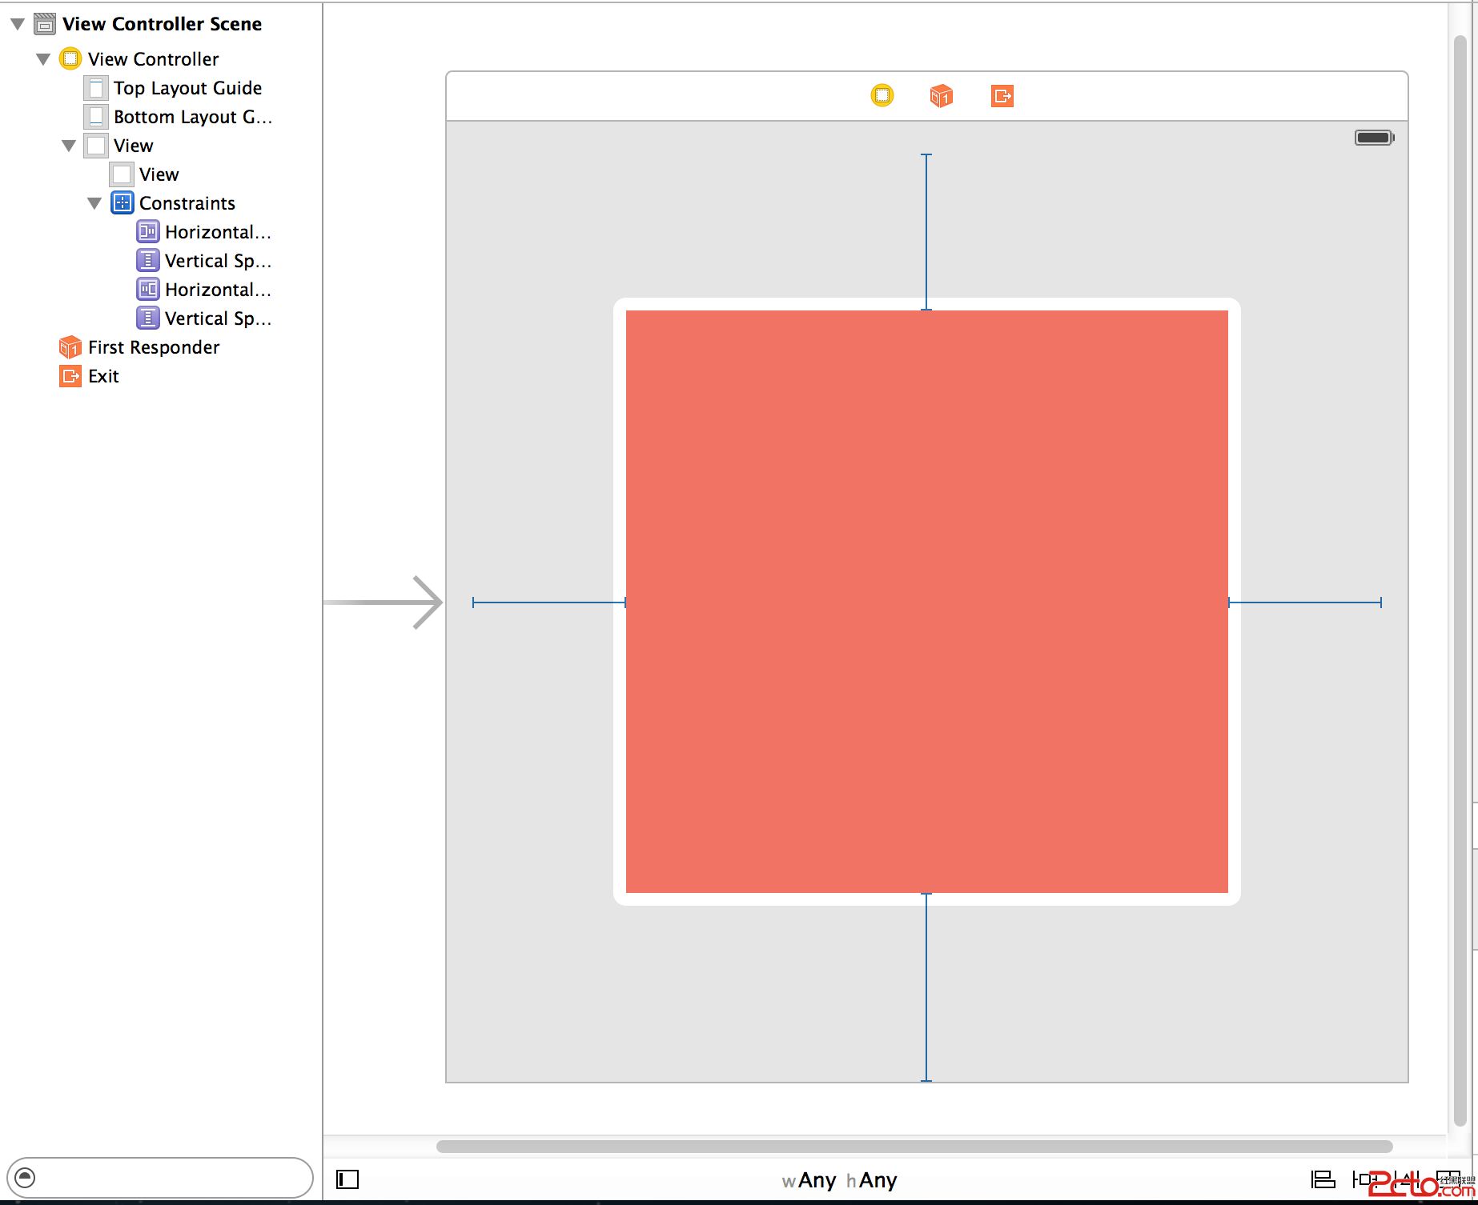
Task: Open the wAny hAny size class picker
Action: [x=839, y=1180]
